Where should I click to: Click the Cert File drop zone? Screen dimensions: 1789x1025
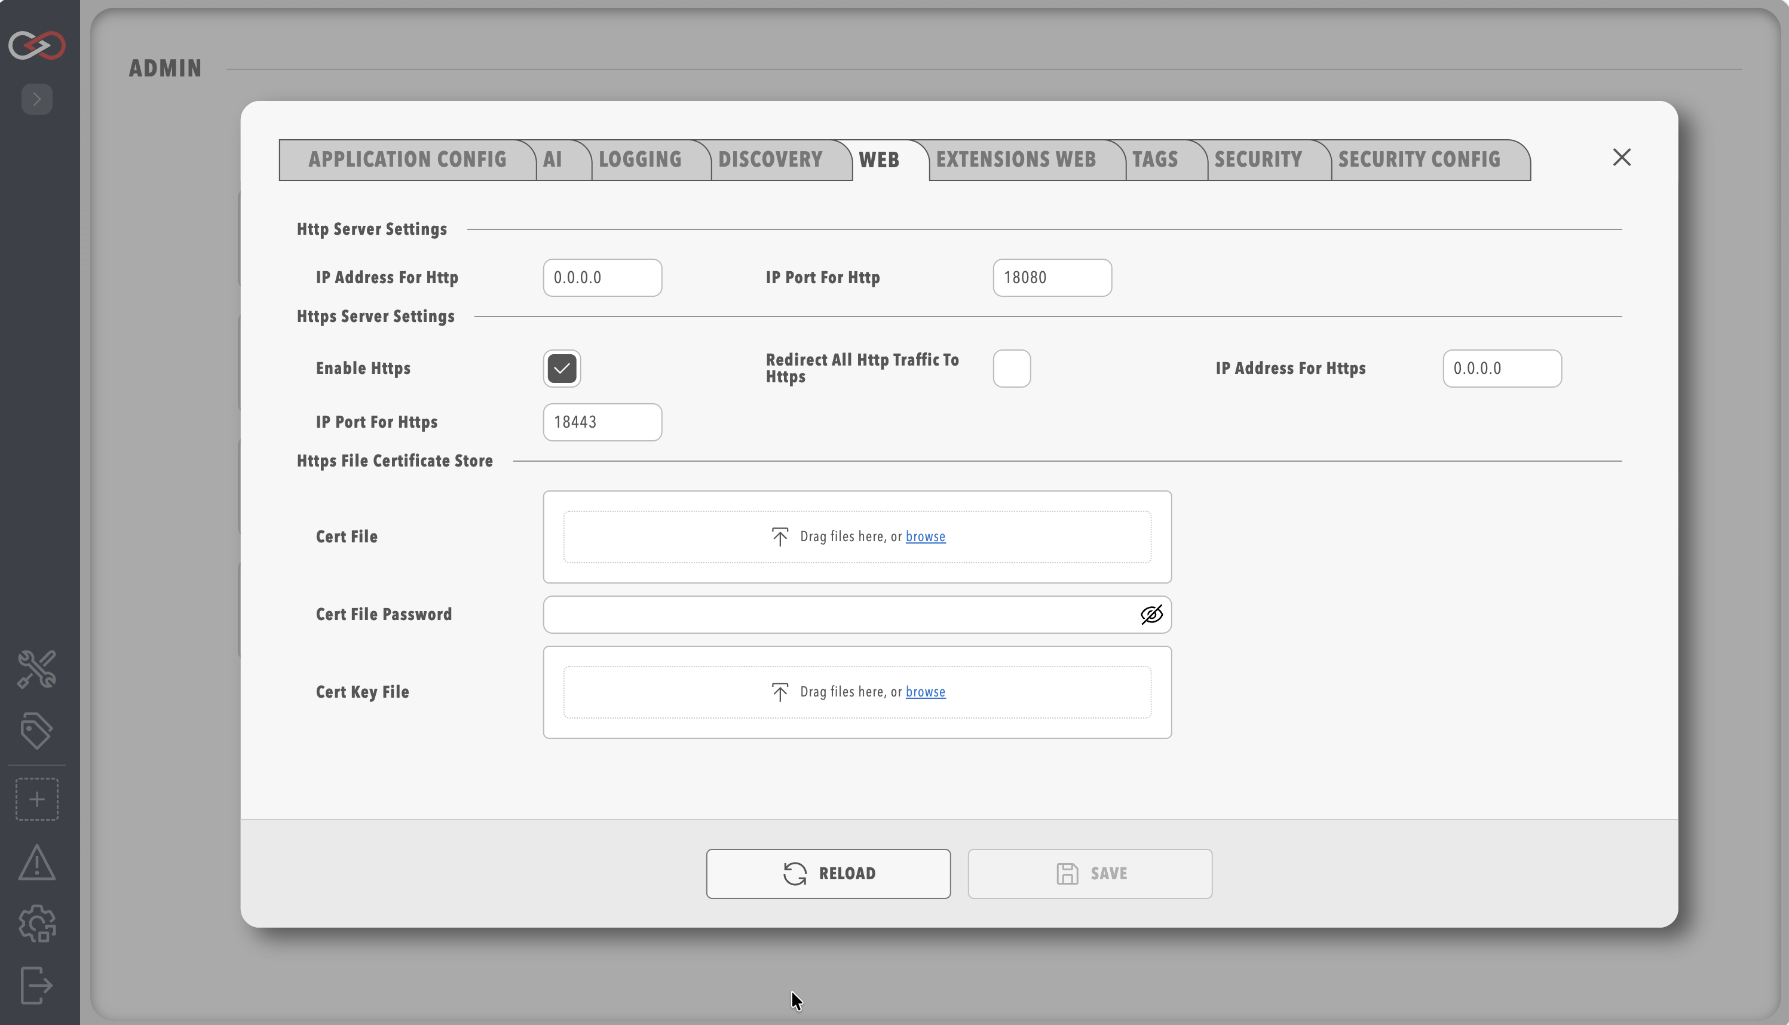[857, 537]
